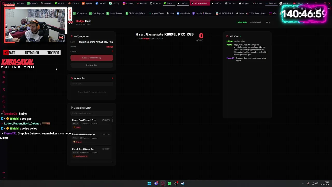Click the GX icon in sidebar bottom
The width and height of the screenshot is (332, 187).
(4, 173)
